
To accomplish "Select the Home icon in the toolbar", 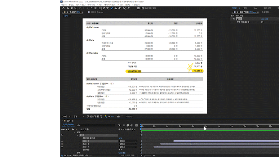I will coord(64,8).
